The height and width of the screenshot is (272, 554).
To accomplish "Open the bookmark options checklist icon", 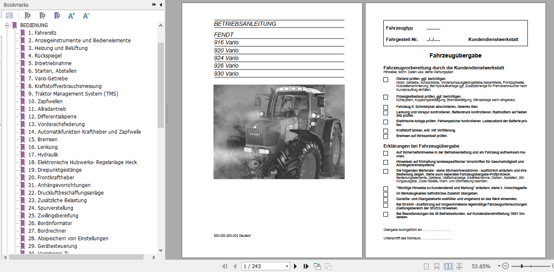I will pos(9,16).
